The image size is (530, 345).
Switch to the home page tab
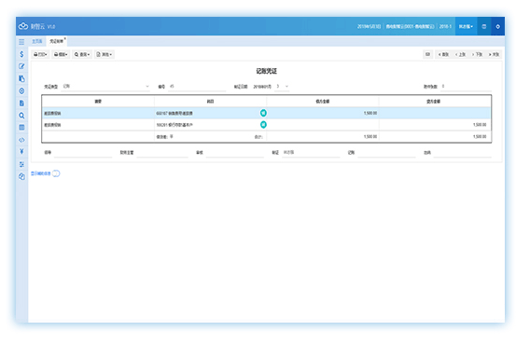point(36,41)
